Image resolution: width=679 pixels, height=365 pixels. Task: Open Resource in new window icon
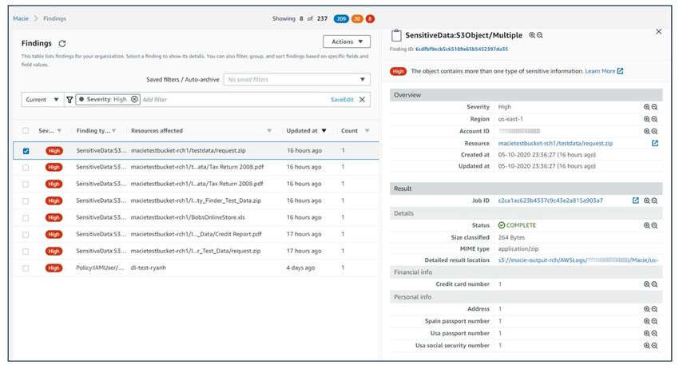pyautogui.click(x=655, y=144)
